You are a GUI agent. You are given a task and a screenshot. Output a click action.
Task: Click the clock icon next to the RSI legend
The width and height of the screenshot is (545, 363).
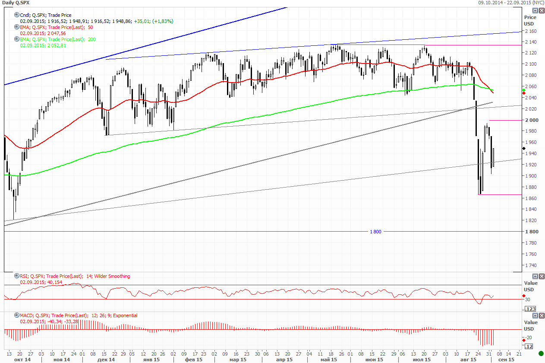[x=17, y=276]
